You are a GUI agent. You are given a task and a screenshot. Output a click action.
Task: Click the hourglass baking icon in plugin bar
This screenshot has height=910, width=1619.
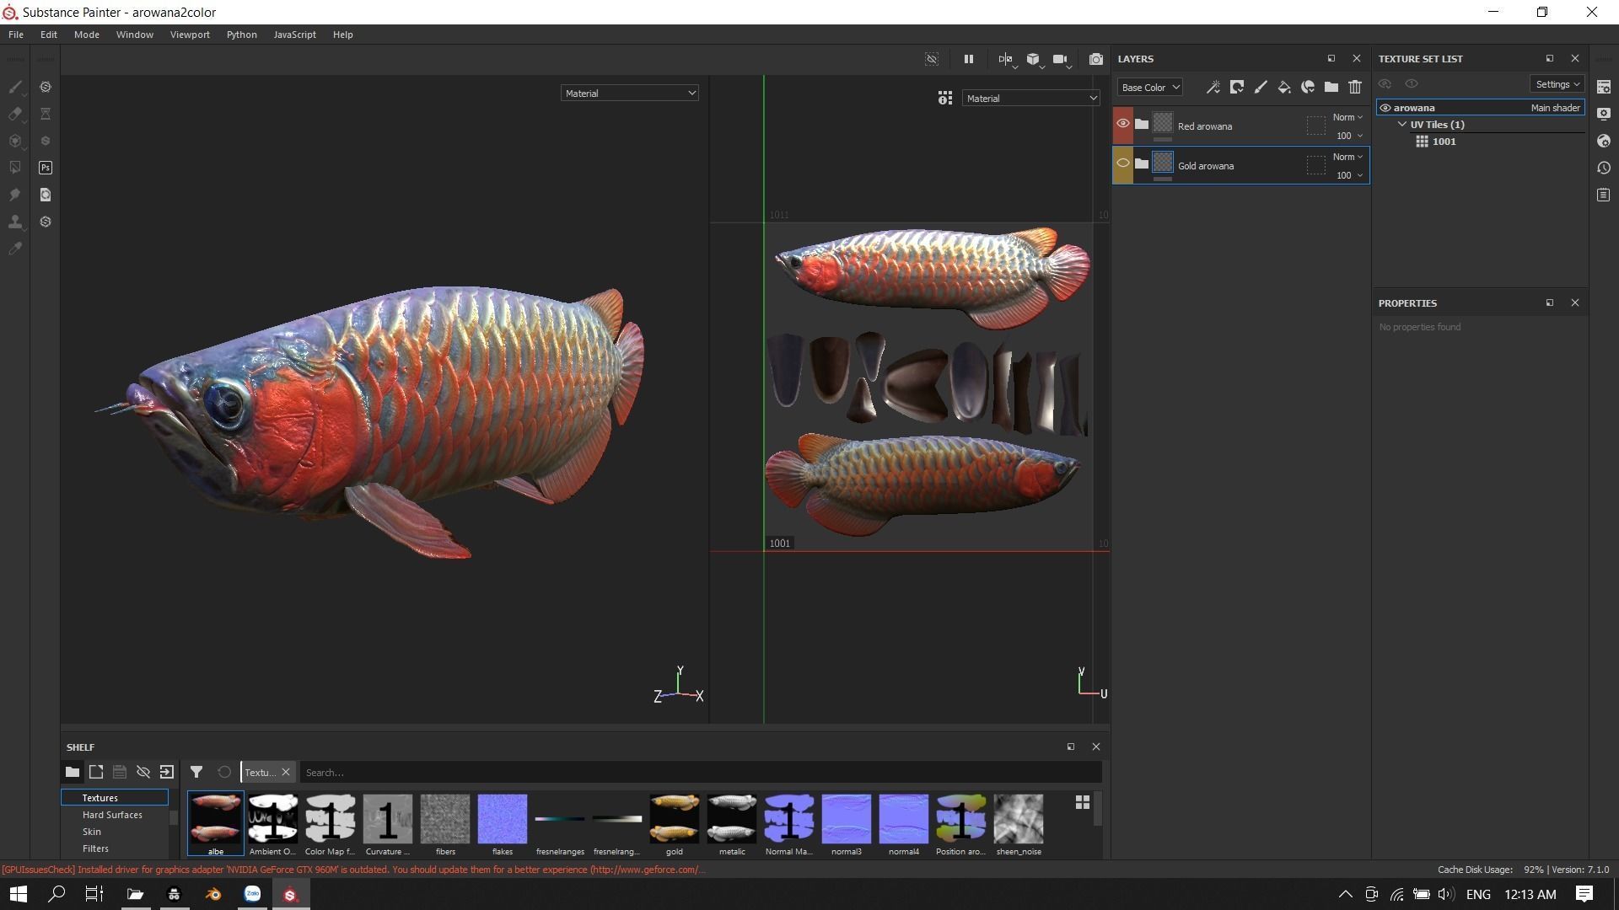[x=46, y=114]
